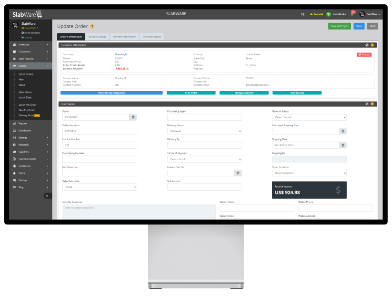Expand the Sales Pipeline sidebar menu
The height and width of the screenshot is (296, 392).
(30, 59)
